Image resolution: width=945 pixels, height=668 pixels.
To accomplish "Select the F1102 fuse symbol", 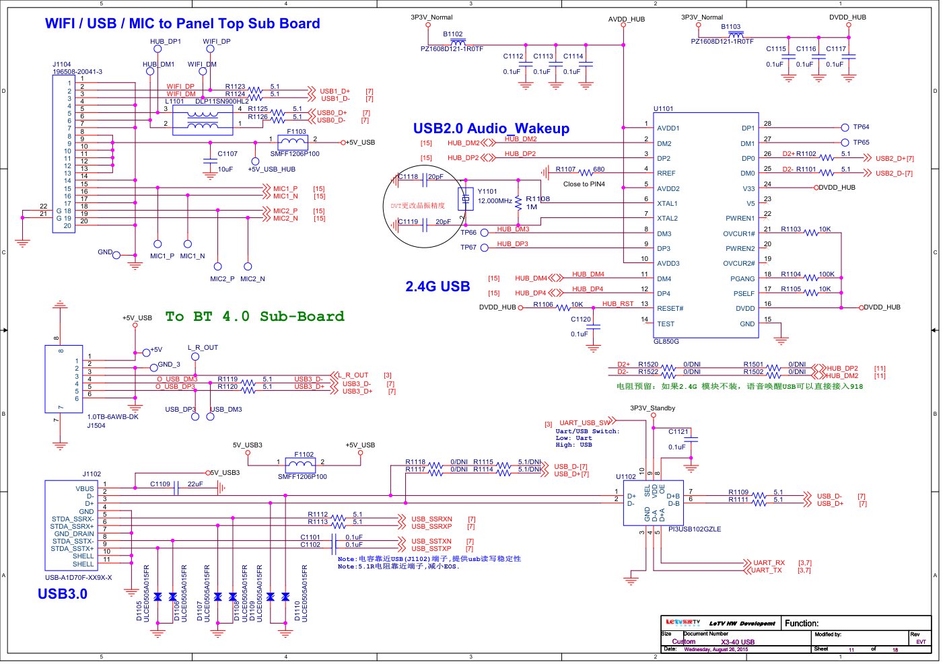I will (300, 464).
